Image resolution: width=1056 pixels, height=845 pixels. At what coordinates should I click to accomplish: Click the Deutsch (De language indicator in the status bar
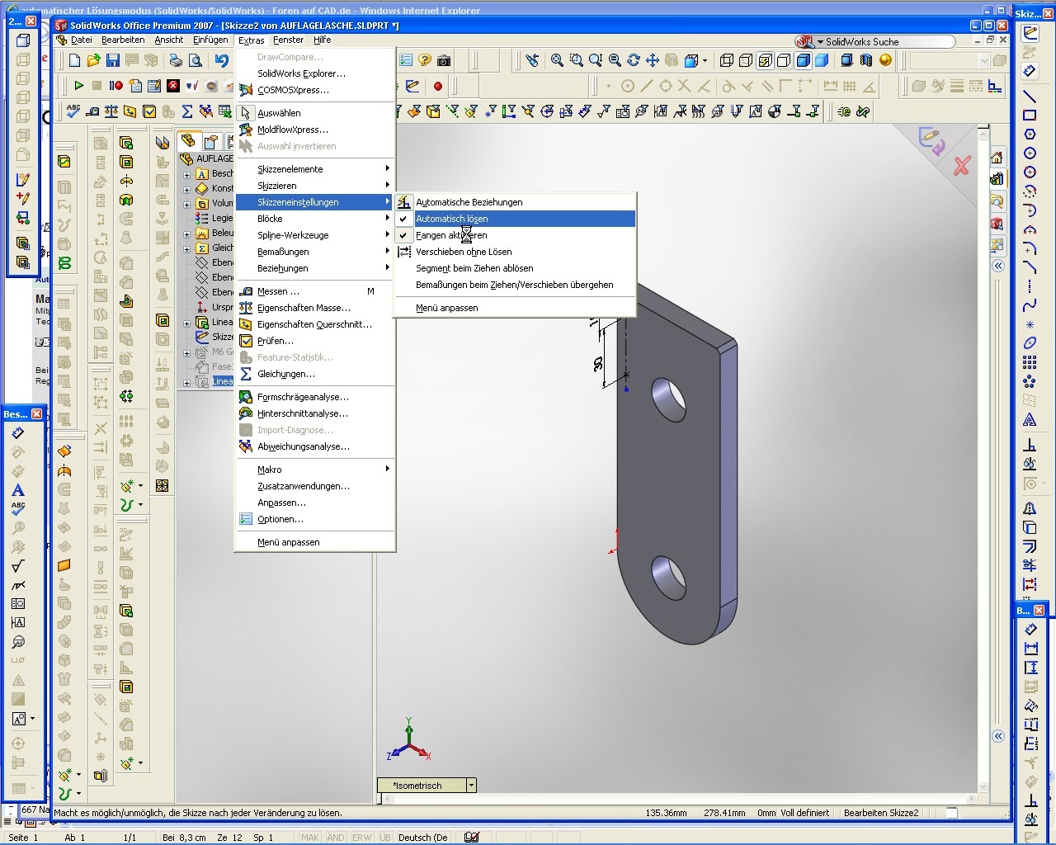422,837
